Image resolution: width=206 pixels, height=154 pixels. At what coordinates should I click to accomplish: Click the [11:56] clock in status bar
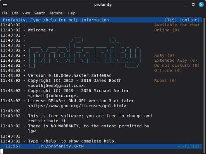pos(12,146)
